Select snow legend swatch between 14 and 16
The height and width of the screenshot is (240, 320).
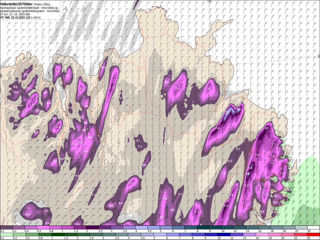coord(252,227)
